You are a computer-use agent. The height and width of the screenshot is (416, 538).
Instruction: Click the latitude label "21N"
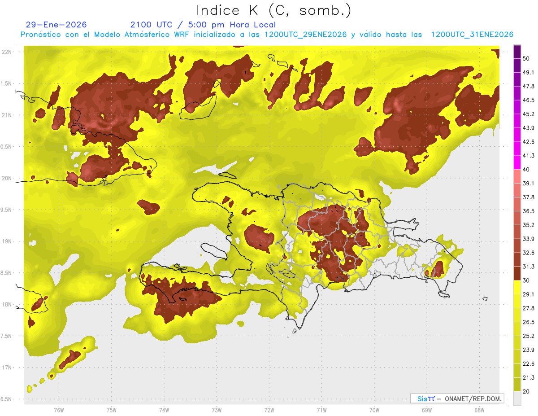click(x=7, y=115)
